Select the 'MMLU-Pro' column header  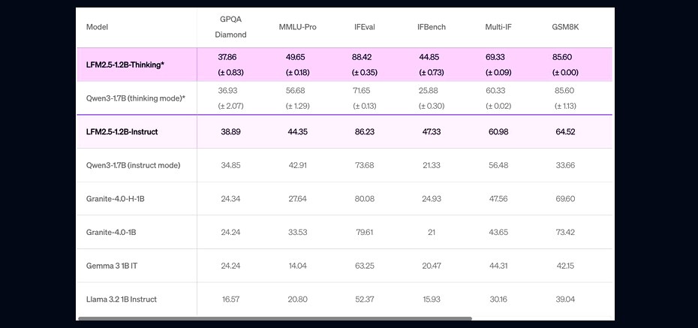coord(297,27)
